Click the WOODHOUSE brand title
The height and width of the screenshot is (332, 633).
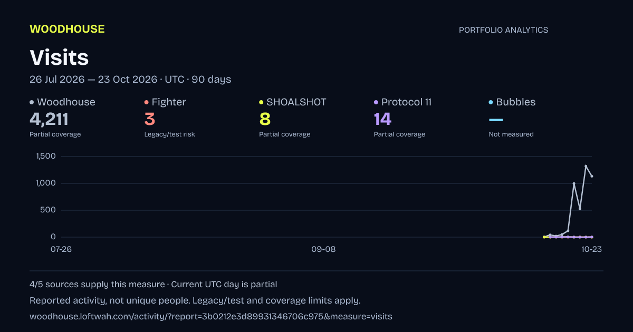click(x=67, y=29)
